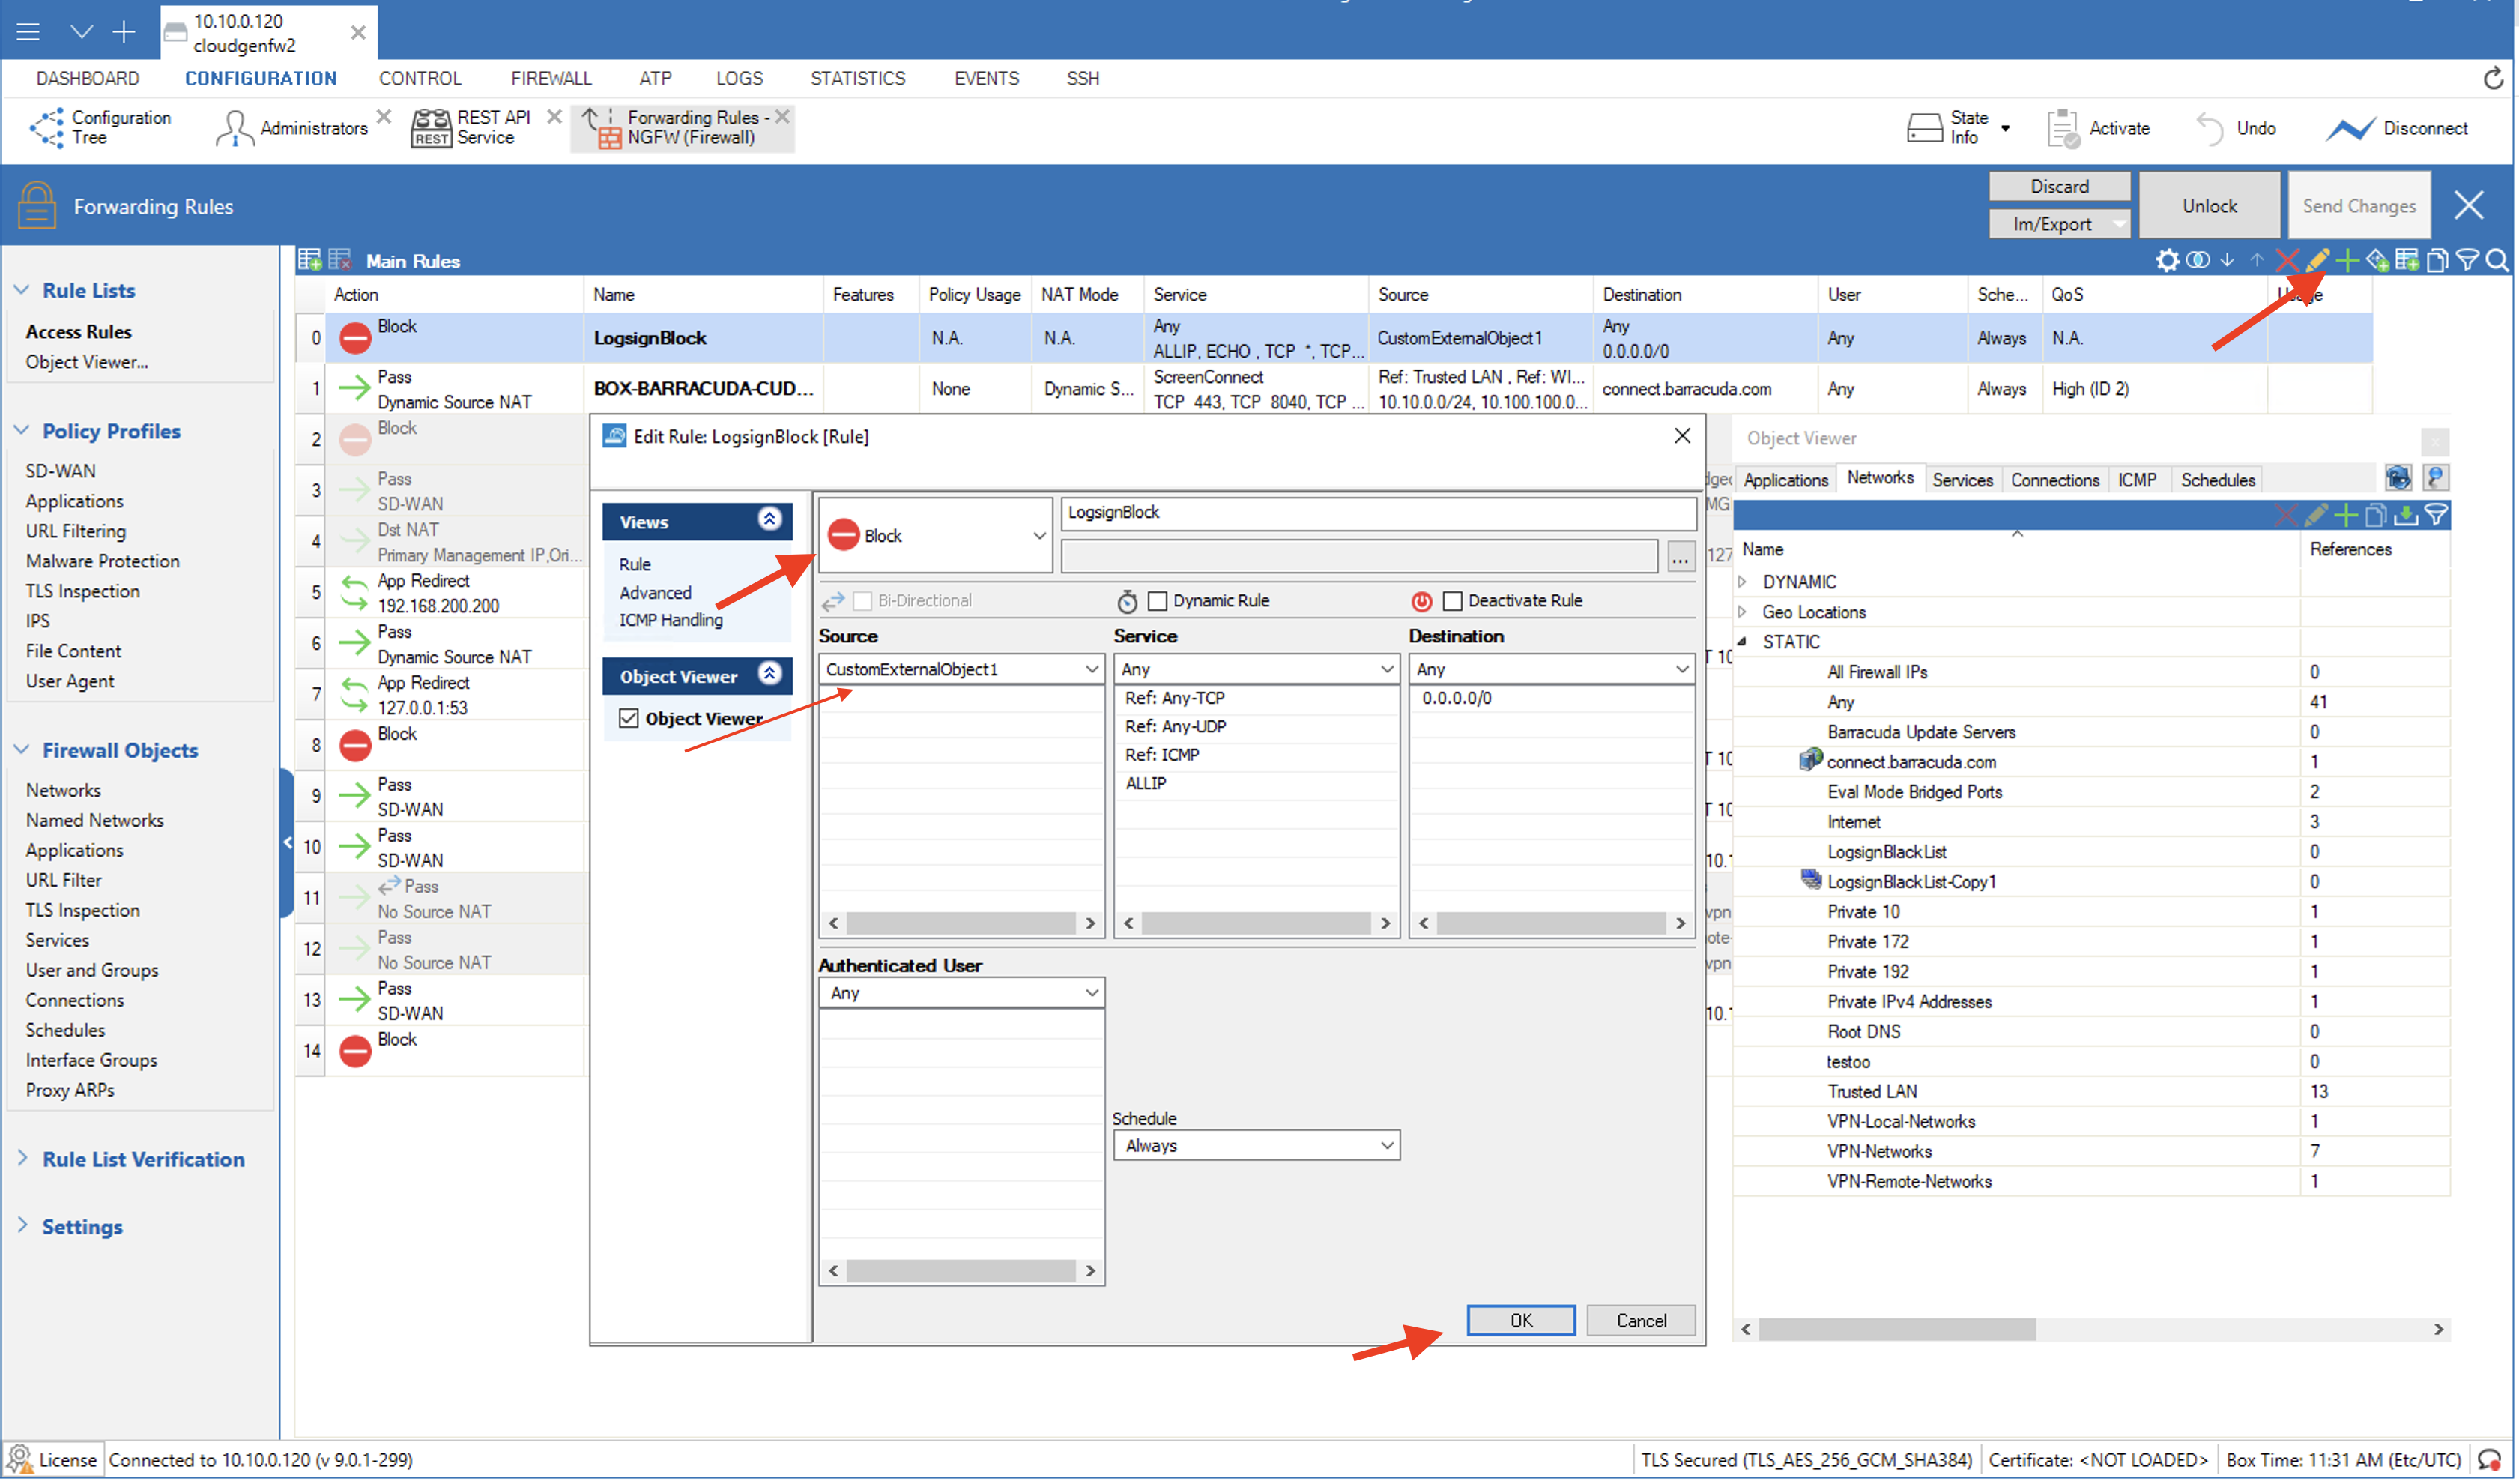Open the Schedule Always dropdown
The image size is (2519, 1484).
coord(1257,1146)
